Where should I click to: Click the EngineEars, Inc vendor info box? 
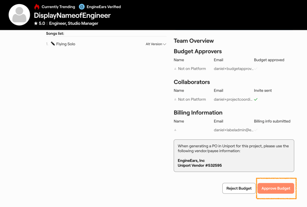[234, 156]
